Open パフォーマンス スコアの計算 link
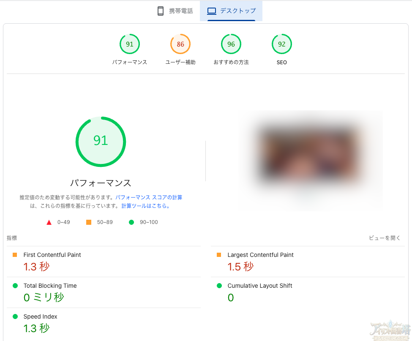Screen dimensions: 412x341 point(149,197)
